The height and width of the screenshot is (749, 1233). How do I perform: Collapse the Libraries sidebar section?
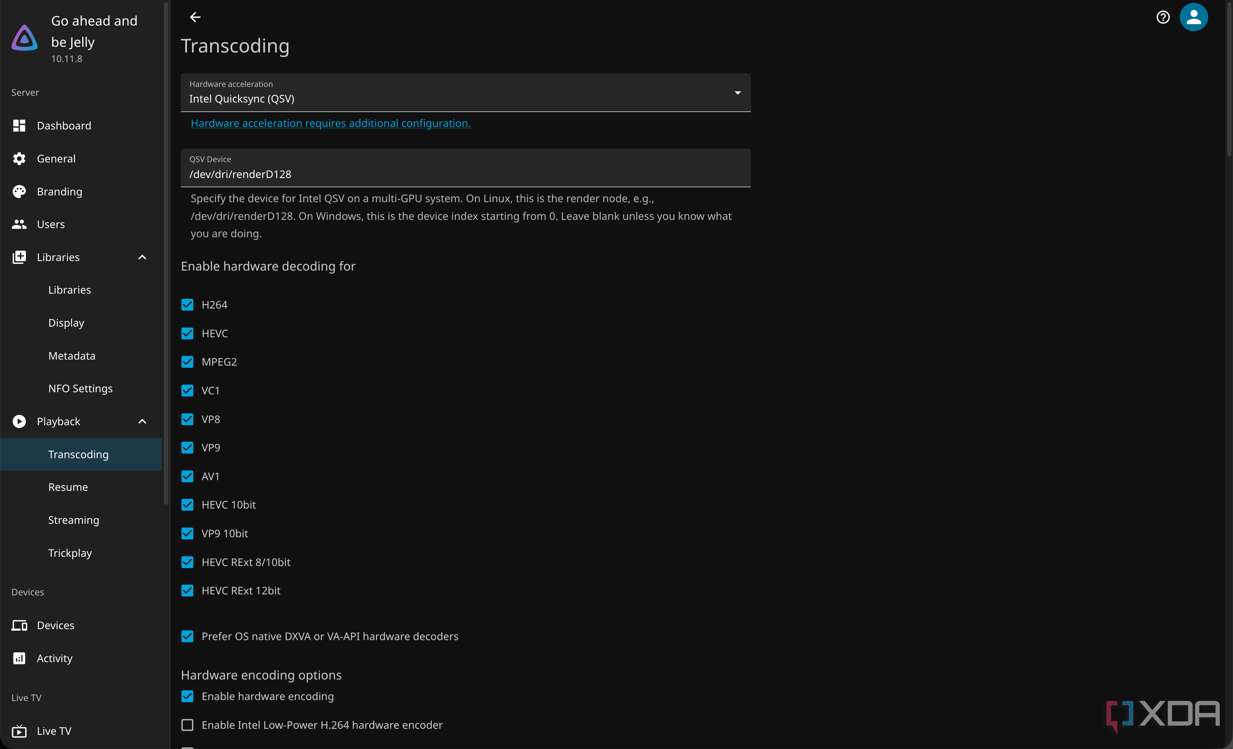pyautogui.click(x=142, y=257)
